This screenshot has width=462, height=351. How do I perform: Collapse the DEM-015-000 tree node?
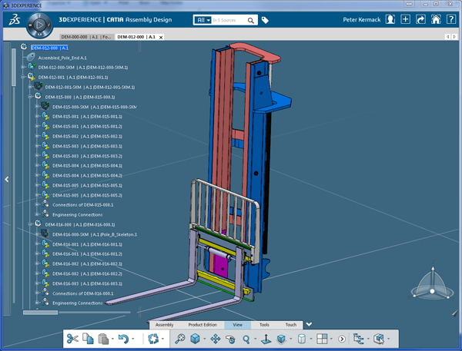30,97
